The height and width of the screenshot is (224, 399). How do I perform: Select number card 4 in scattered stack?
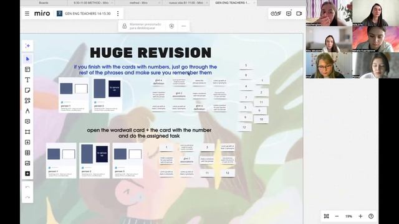(x=246, y=86)
